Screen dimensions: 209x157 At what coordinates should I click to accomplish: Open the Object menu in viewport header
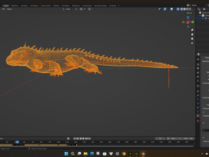point(9,9)
